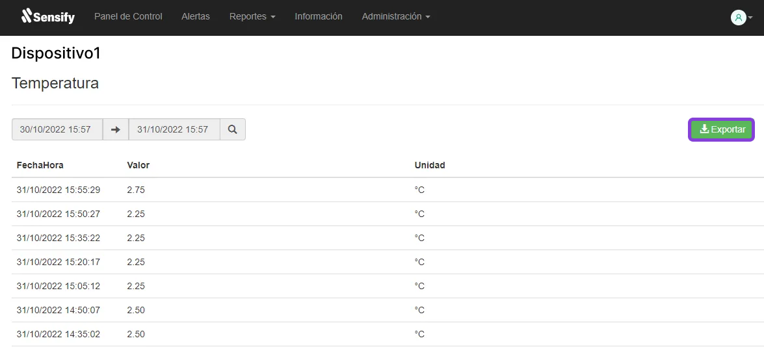The height and width of the screenshot is (347, 764).
Task: Go to the Alertas page
Action: [195, 16]
